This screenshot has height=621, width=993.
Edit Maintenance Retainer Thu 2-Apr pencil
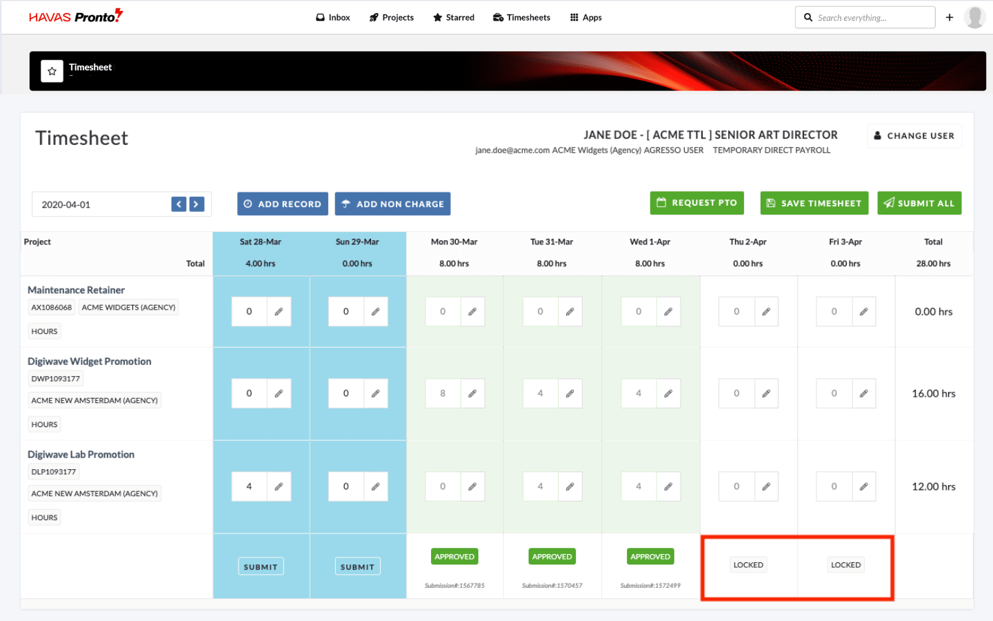coord(766,312)
